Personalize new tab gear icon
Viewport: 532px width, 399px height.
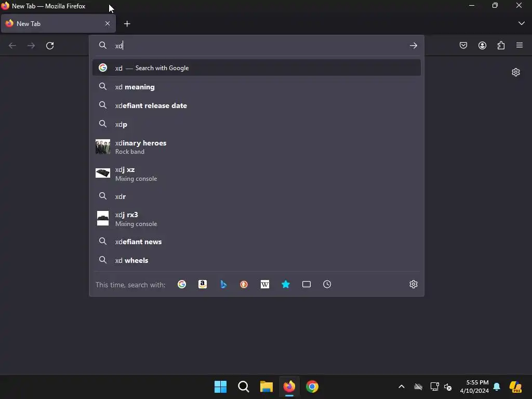tap(516, 72)
